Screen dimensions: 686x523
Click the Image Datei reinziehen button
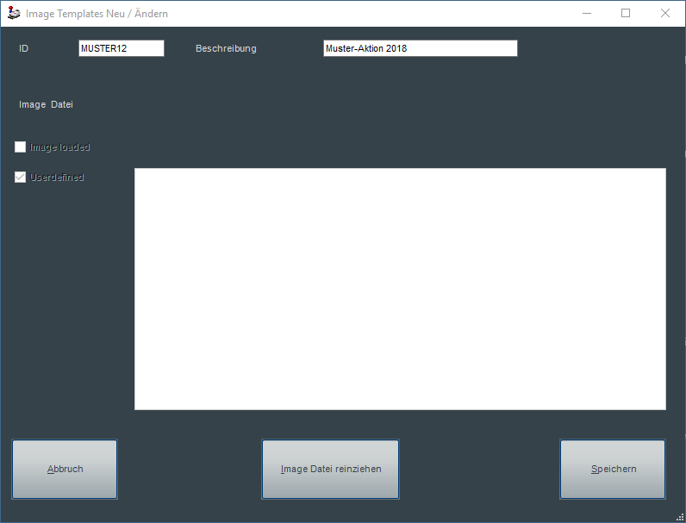click(330, 470)
